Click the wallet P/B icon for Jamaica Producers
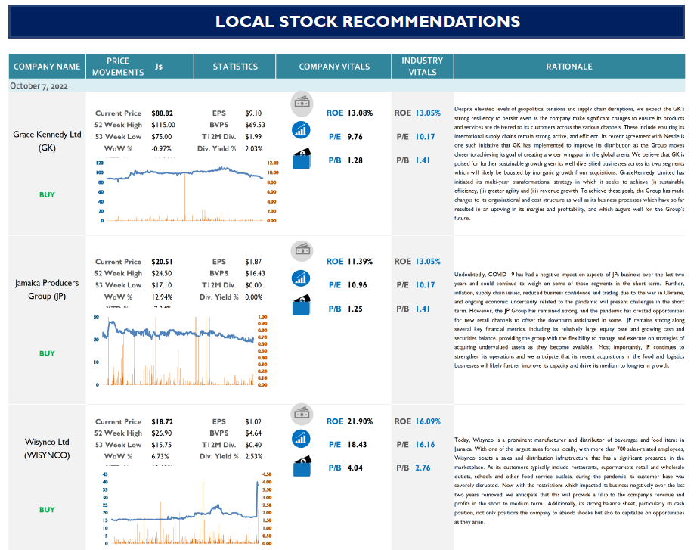Viewport: 697px width, 550px height. [302, 305]
